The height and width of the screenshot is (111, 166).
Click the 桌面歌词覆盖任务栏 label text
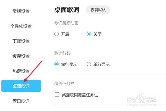(x=80, y=95)
